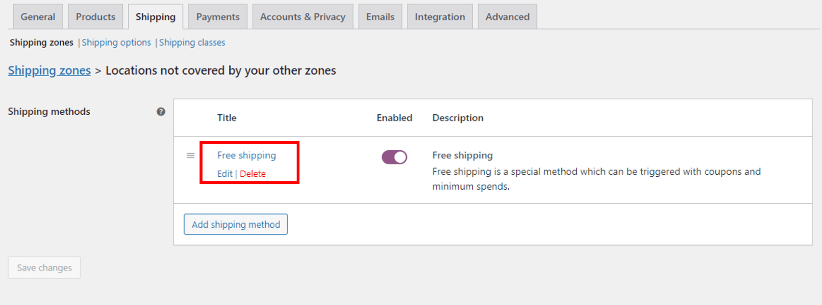Open the Integration settings tab
This screenshot has height=305, width=822.
point(440,16)
